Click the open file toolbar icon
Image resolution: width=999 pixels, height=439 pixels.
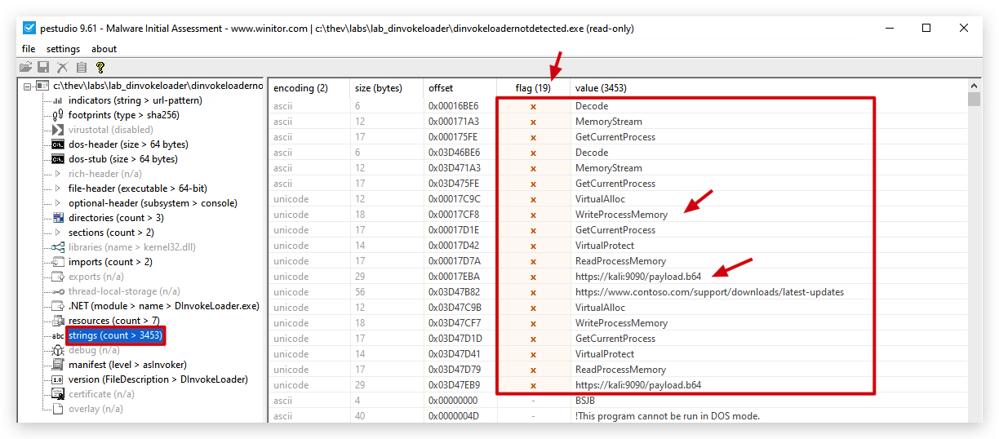(26, 67)
